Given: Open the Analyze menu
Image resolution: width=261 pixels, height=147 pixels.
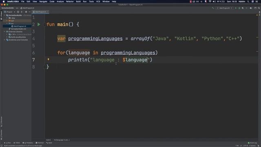Looking at the screenshot, I should coord(60,2).
